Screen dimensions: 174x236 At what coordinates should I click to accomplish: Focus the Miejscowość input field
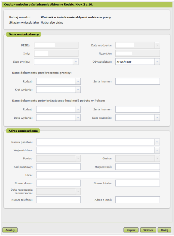pyautogui.click(x=138, y=167)
